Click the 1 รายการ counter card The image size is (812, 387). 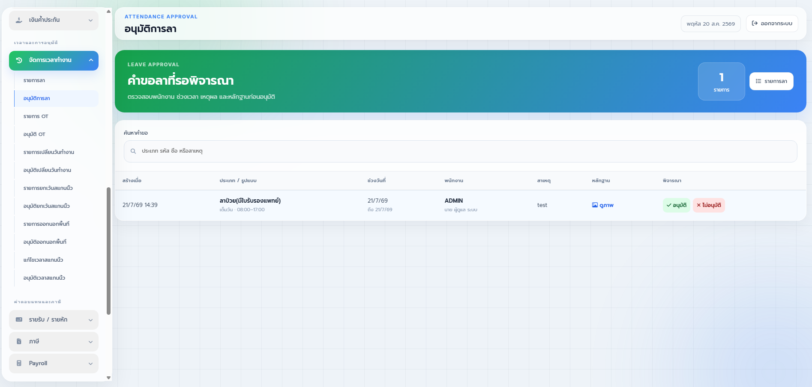[722, 82]
